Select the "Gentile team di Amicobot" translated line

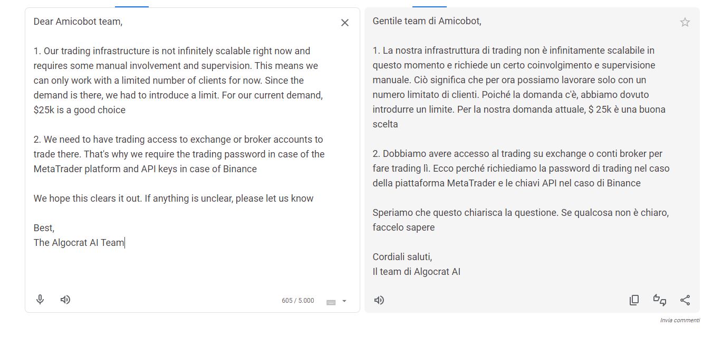(x=427, y=21)
